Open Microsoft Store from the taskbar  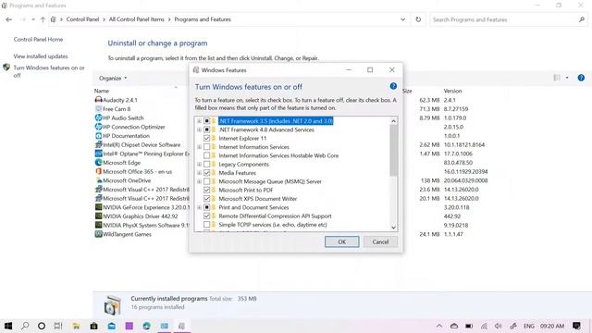93,326
